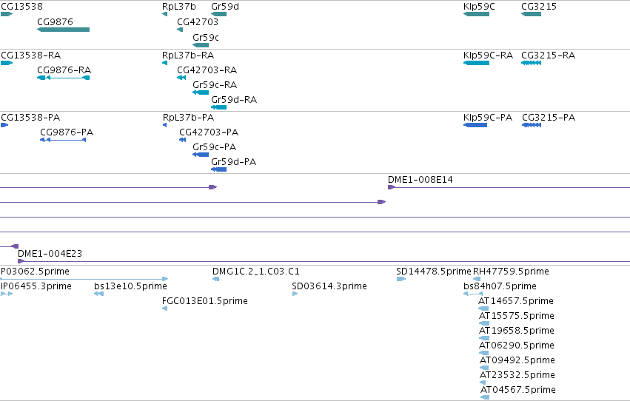The height and width of the screenshot is (401, 630).
Task: Click the AT09492.5prime EST label
Action: click(517, 360)
